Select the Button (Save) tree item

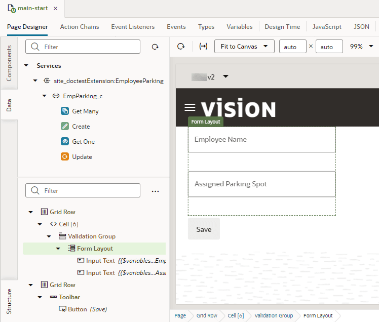(83, 309)
